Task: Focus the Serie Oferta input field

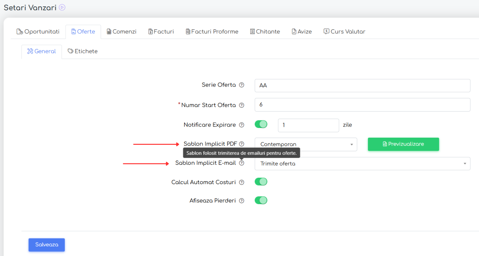Action: [x=362, y=86]
